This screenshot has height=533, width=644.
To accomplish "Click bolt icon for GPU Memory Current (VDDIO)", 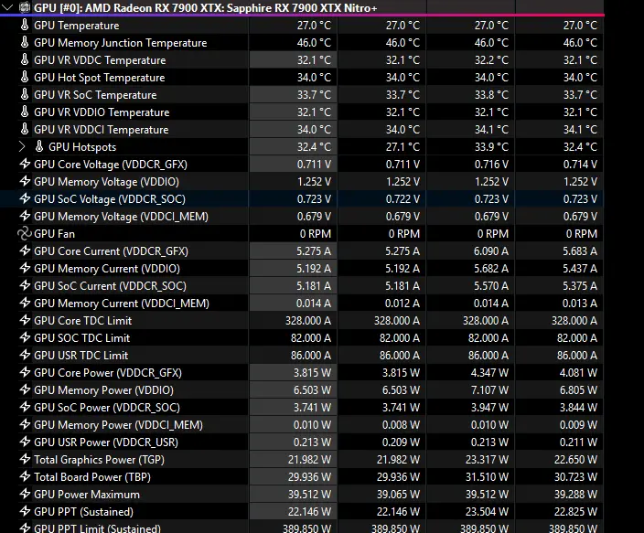I will 25,268.
